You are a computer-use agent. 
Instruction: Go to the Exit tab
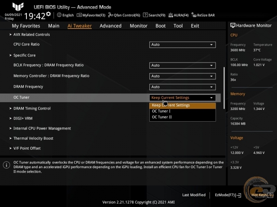(x=195, y=26)
